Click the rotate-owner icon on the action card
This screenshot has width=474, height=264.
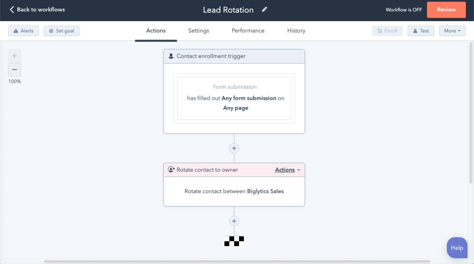point(172,169)
